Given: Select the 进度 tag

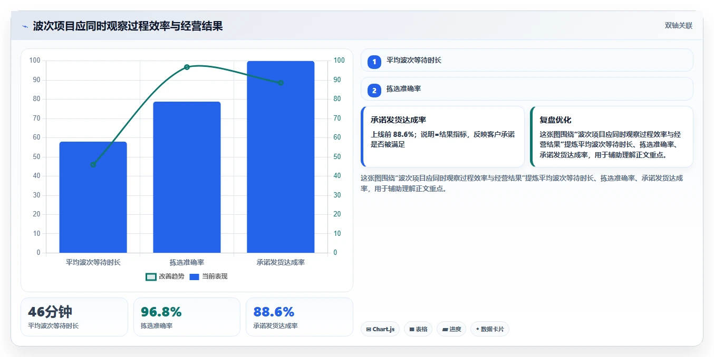Looking at the screenshot, I should pyautogui.click(x=452, y=329).
